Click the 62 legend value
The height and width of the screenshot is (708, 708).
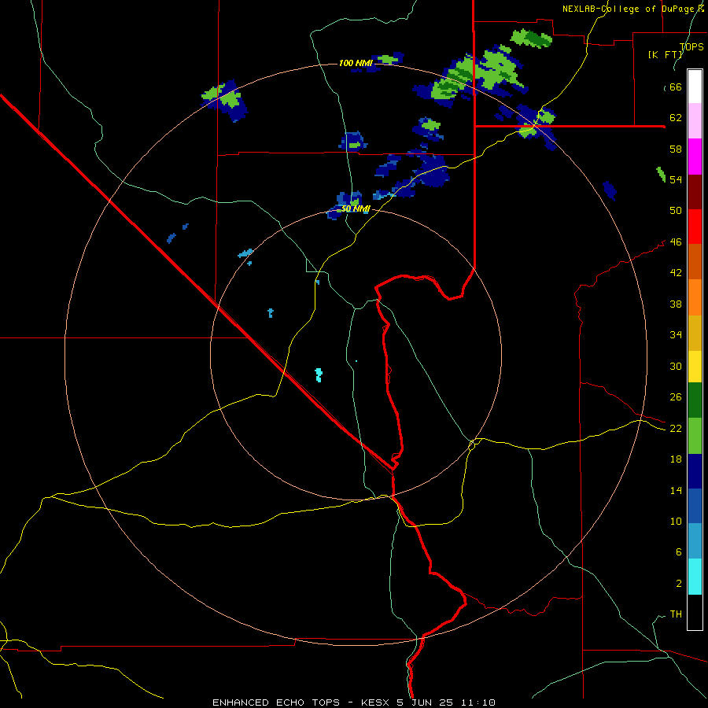point(676,117)
